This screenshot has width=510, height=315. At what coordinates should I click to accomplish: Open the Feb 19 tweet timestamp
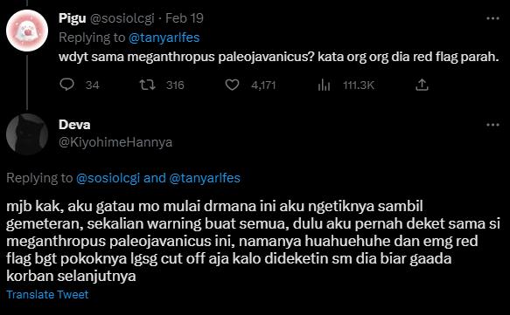click(185, 18)
